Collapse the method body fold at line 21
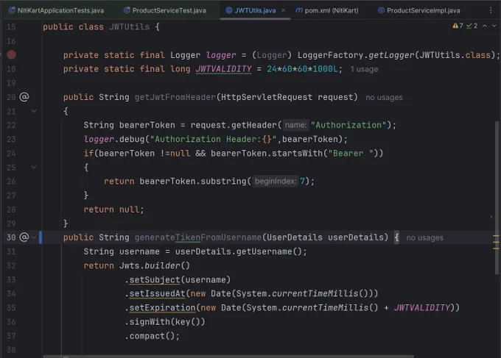The width and height of the screenshot is (501, 358). [x=34, y=111]
